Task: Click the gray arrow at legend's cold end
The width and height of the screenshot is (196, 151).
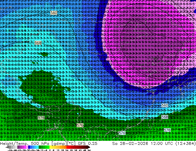Action: [7, 147]
